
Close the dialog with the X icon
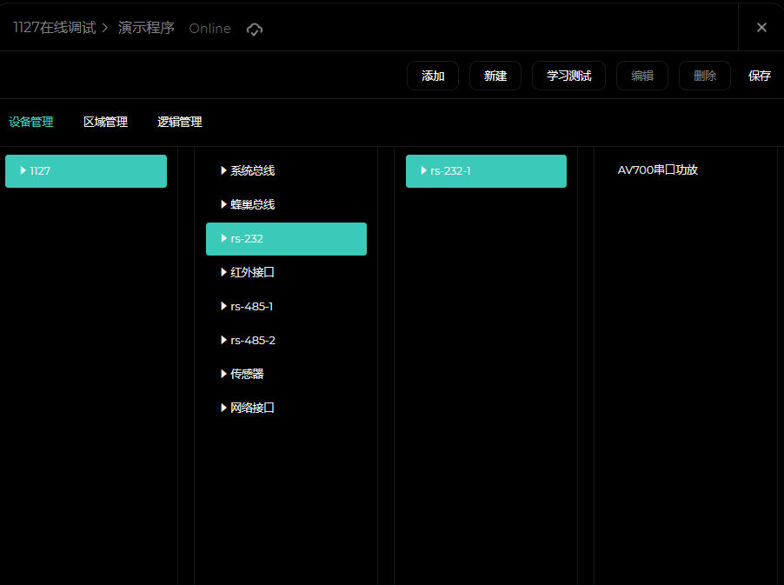coord(761,28)
